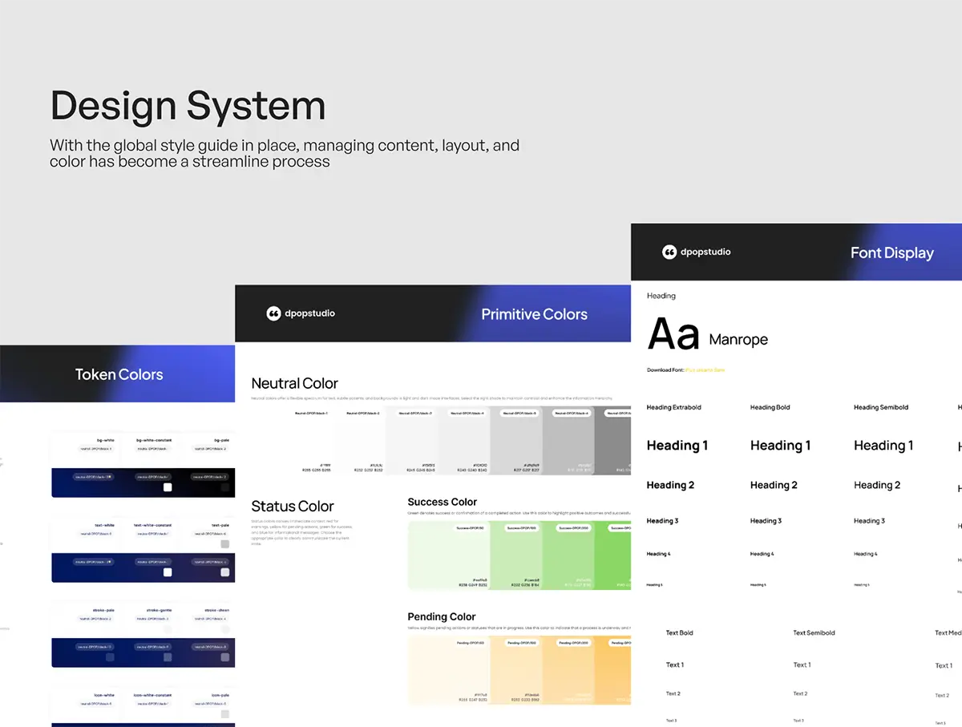962x727 pixels.
Task: Select the Neutral swatch with RGB 207 values
Action: [x=516, y=441]
